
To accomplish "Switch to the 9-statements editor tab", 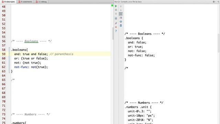I will 25,2.
